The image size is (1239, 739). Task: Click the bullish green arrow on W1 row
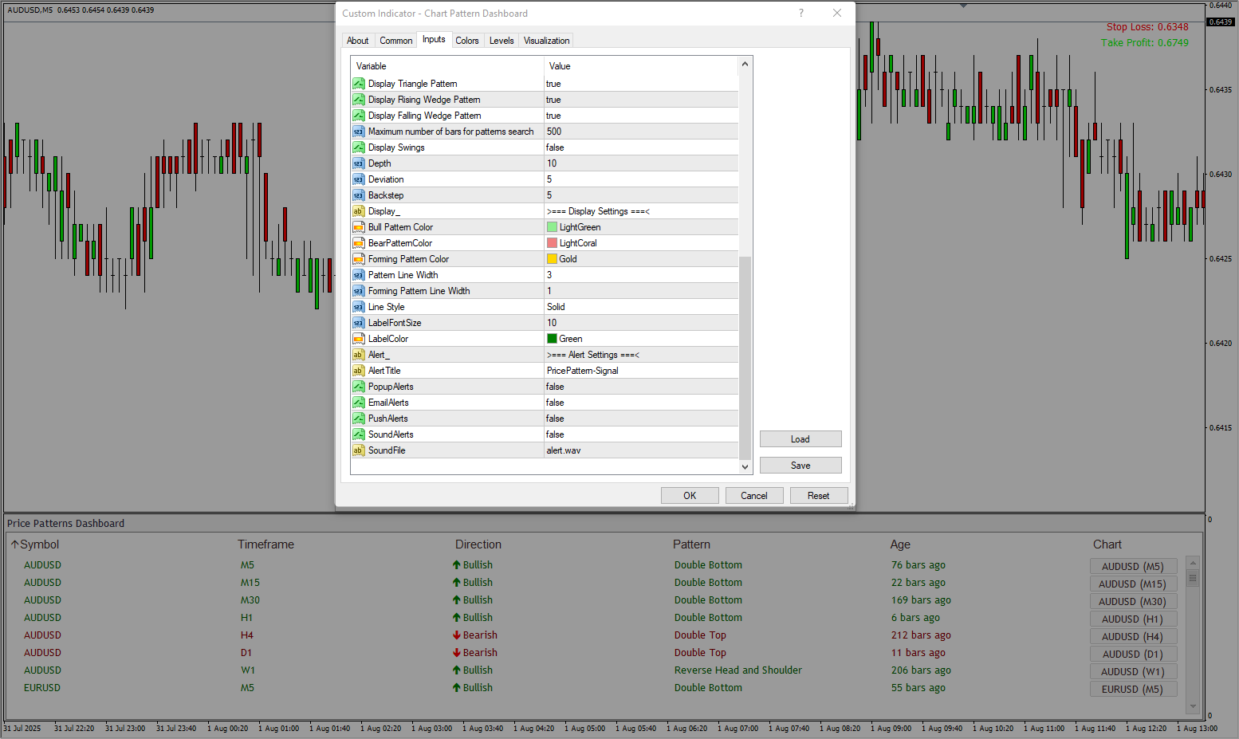tap(457, 670)
